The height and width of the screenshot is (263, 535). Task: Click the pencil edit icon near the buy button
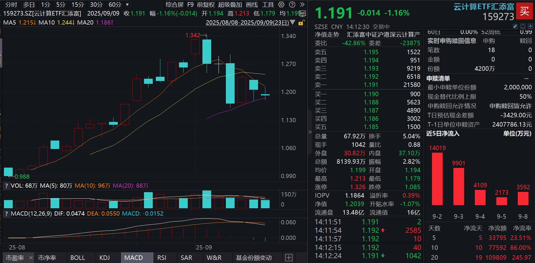515,26
